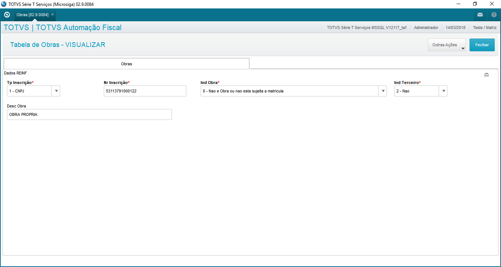
Task: Click Administrador user label
Action: tap(426, 28)
